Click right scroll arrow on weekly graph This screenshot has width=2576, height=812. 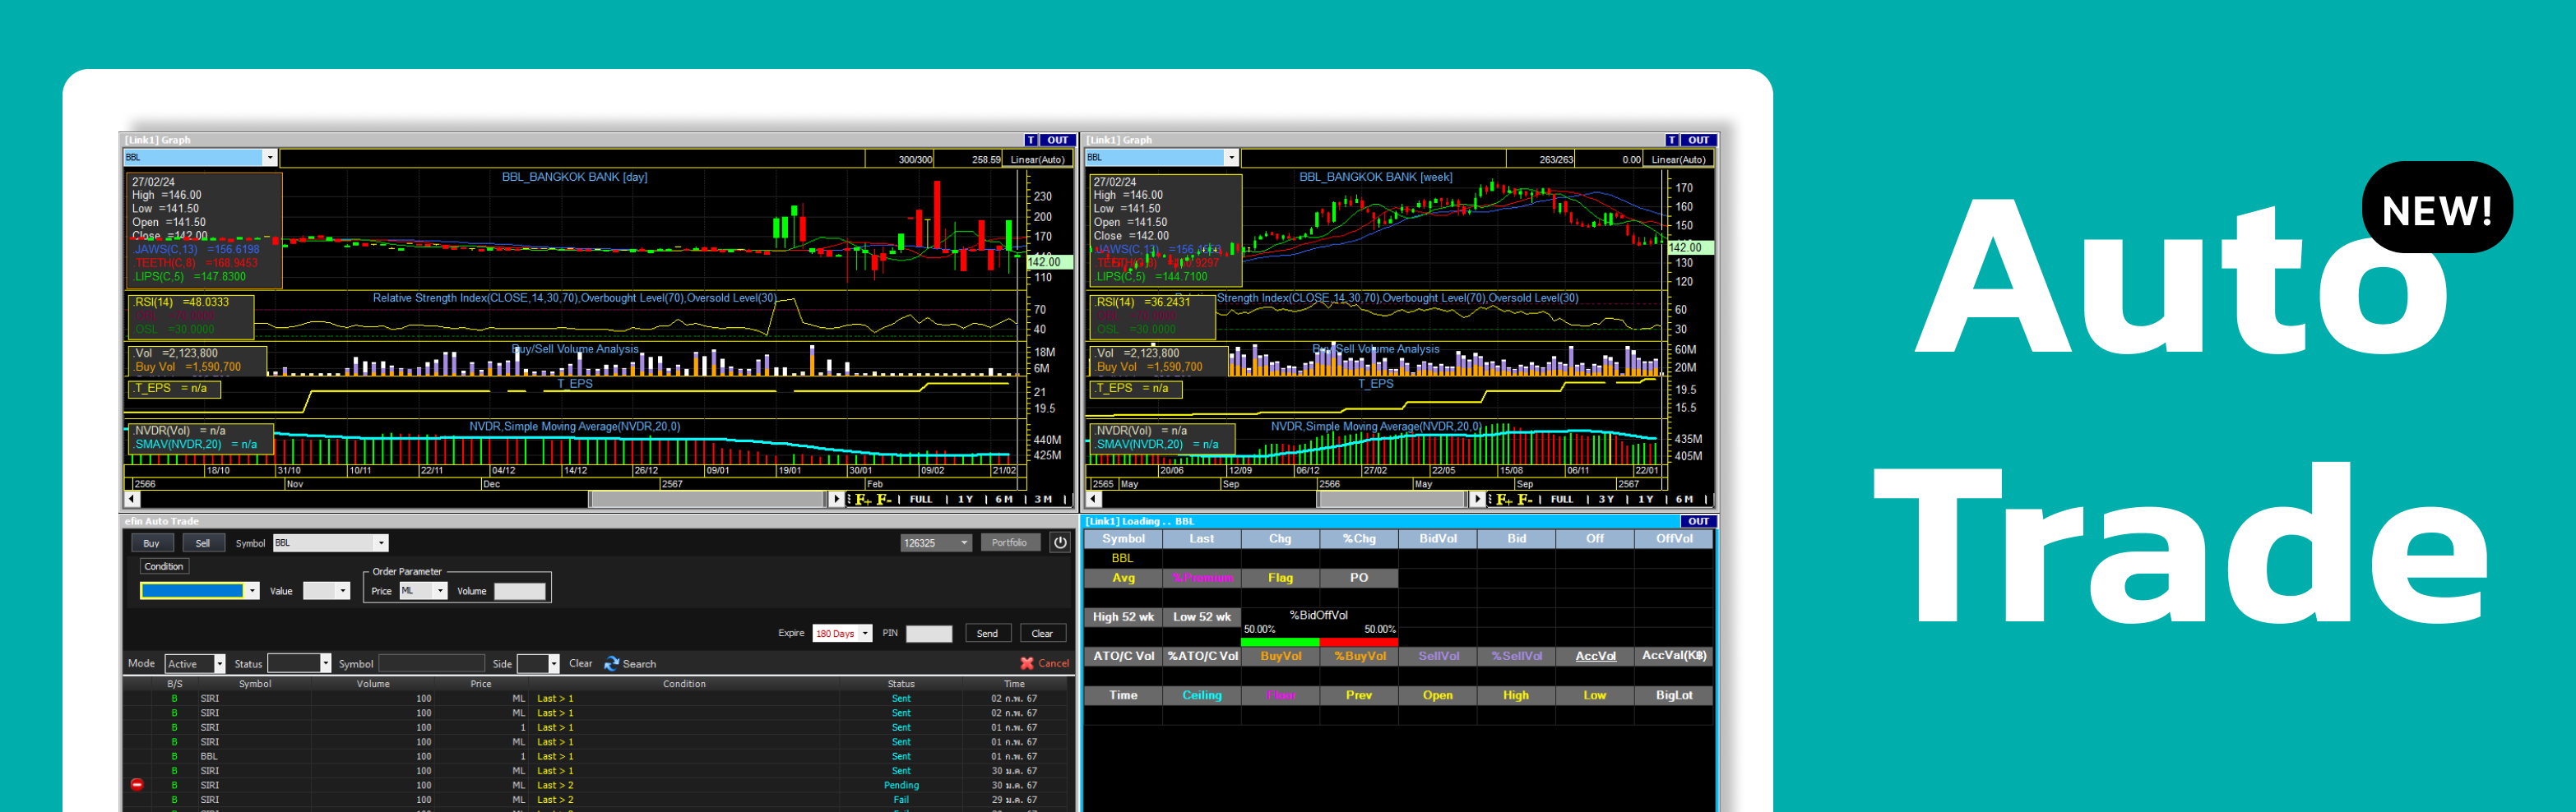click(x=1478, y=498)
